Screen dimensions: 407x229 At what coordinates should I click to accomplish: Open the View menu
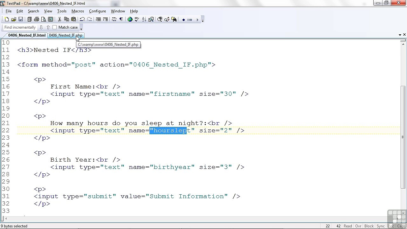(48, 11)
